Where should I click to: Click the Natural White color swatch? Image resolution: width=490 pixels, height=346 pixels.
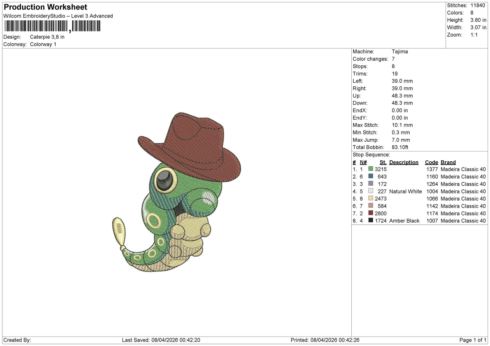click(x=371, y=191)
